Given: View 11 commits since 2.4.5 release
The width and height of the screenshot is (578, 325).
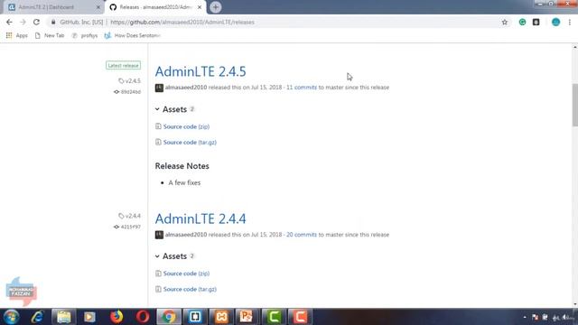Looking at the screenshot, I should coord(302,88).
